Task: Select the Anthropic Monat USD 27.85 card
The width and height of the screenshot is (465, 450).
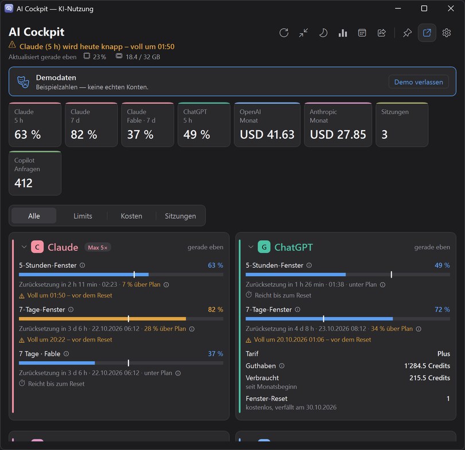Action: 338,124
